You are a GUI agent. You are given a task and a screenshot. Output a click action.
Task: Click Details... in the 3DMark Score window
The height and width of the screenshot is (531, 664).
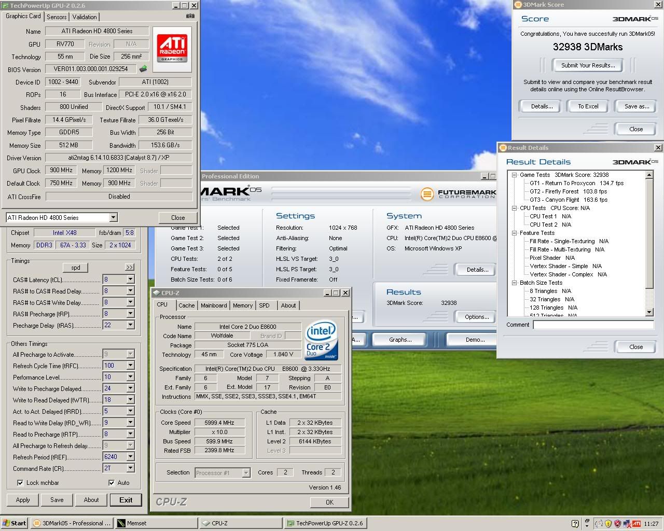[x=542, y=106]
